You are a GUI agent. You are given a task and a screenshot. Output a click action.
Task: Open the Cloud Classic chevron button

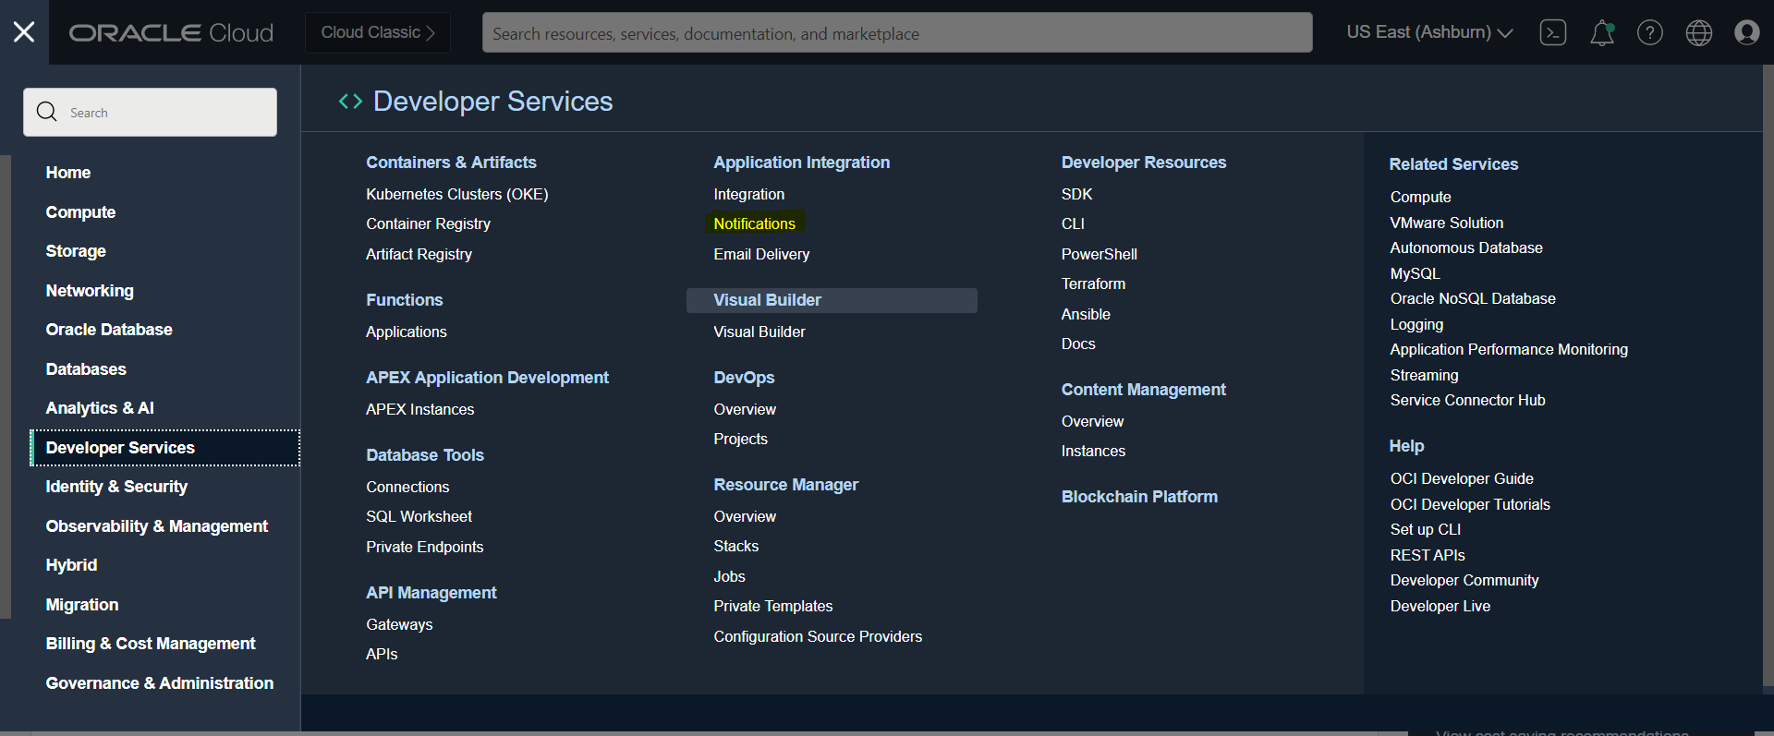pyautogui.click(x=377, y=32)
